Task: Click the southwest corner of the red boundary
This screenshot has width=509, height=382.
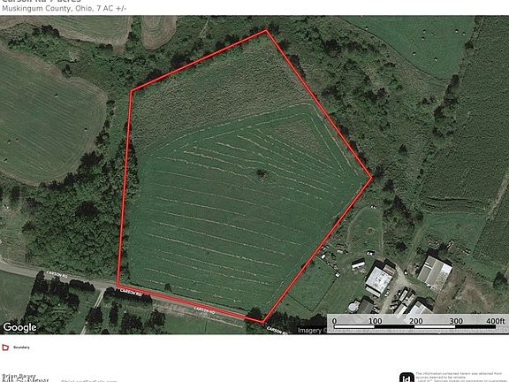Action: 118,286
